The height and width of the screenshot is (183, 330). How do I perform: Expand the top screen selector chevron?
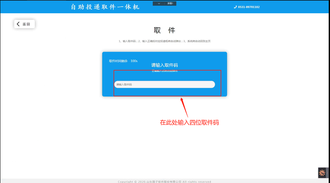tap(159, 3)
